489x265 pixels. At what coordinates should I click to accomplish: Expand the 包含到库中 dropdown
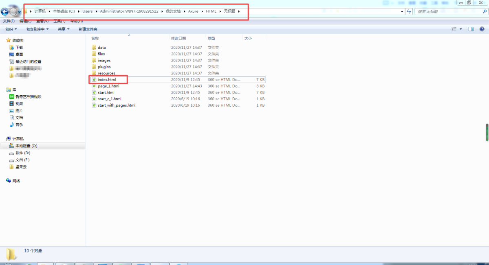pyautogui.click(x=37, y=29)
